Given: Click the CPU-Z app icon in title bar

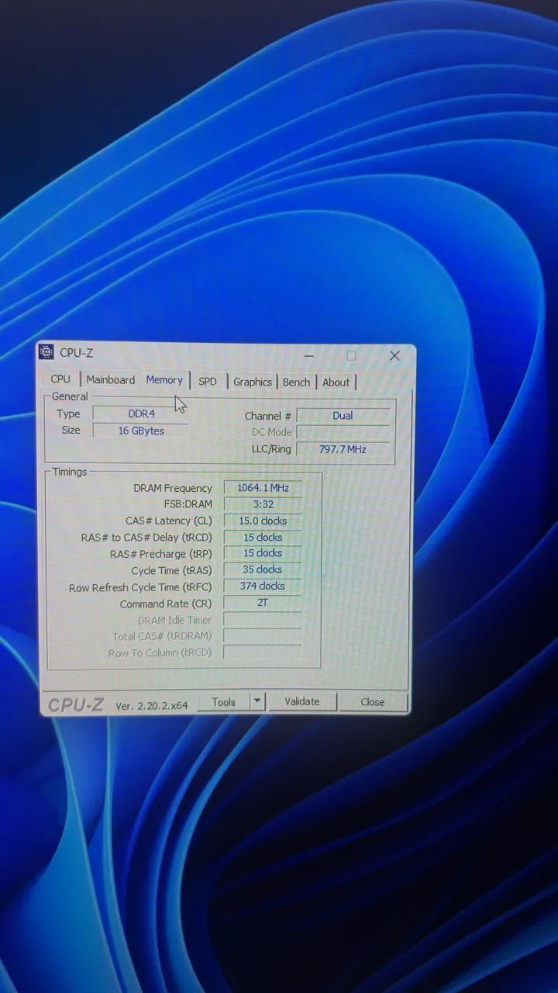Looking at the screenshot, I should 46,352.
